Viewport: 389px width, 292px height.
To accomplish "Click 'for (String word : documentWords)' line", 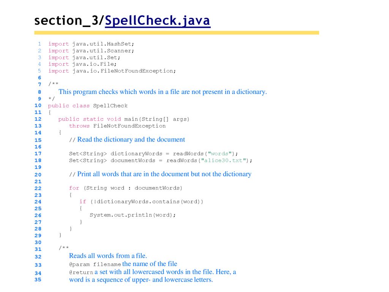I will (125, 188).
